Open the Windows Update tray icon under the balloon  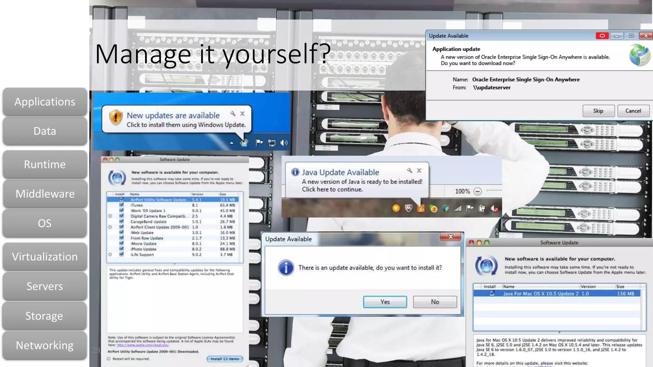244,143
